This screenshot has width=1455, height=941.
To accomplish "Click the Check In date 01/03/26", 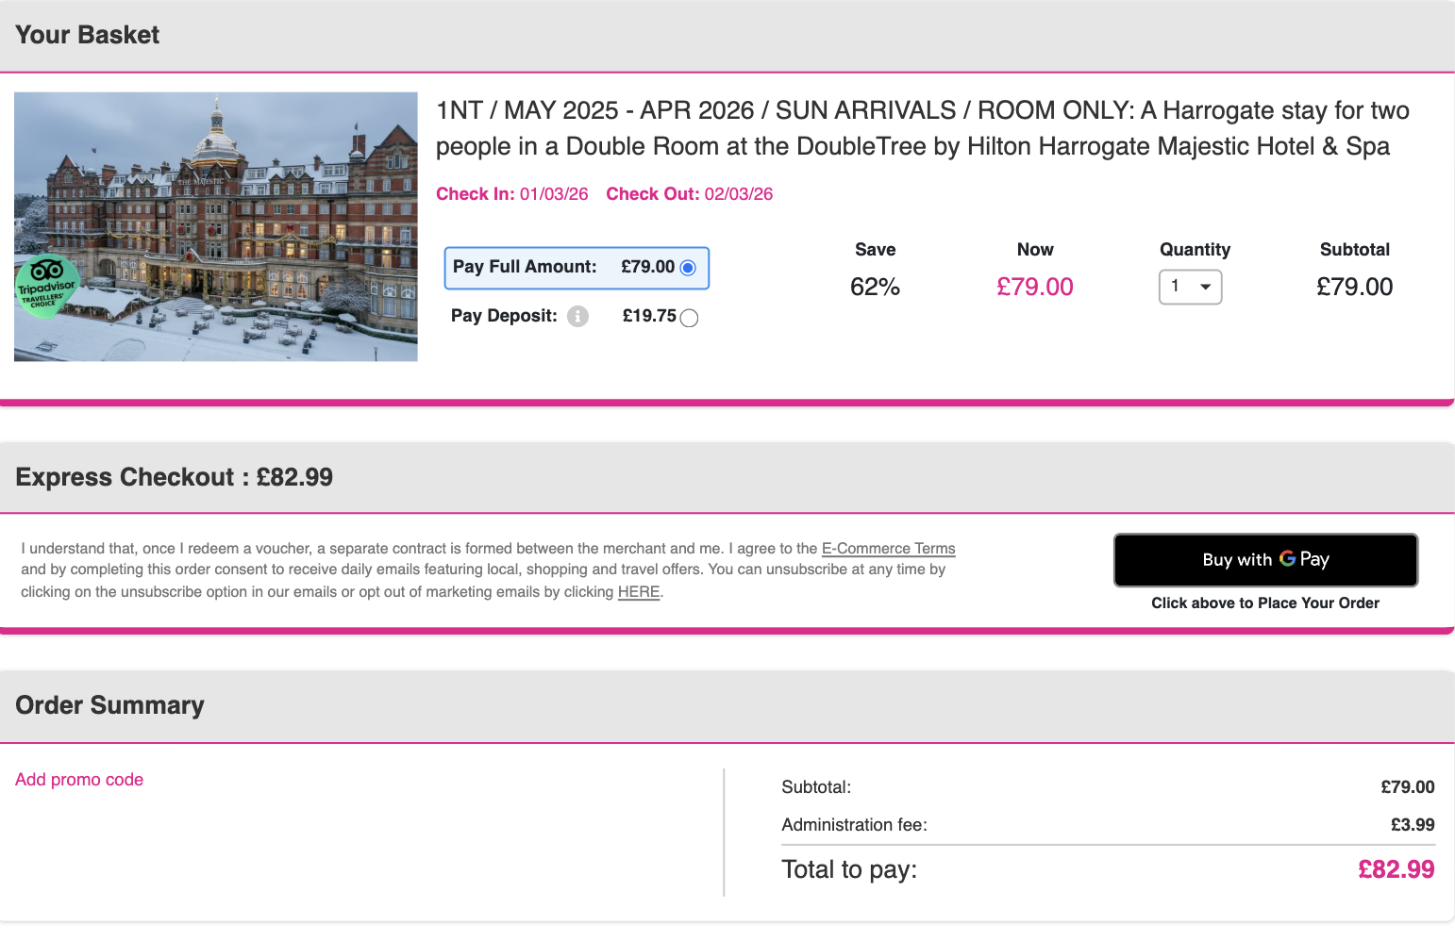I will click(x=553, y=194).
